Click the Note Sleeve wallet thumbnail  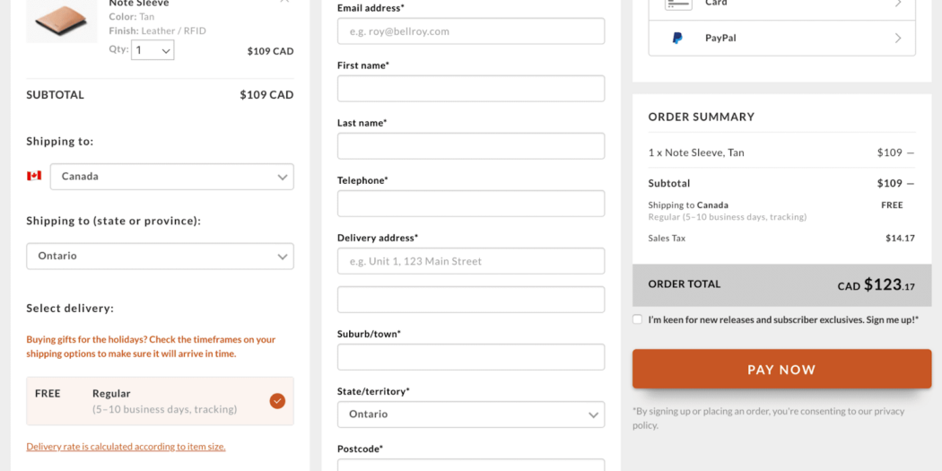61,20
